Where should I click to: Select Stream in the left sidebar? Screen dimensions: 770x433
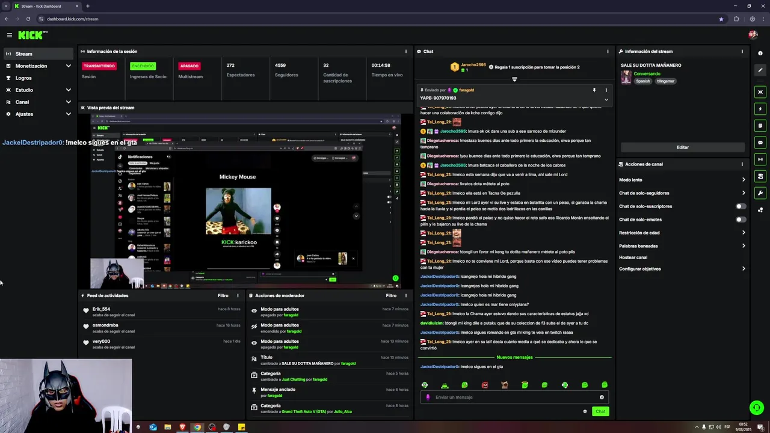[38, 54]
